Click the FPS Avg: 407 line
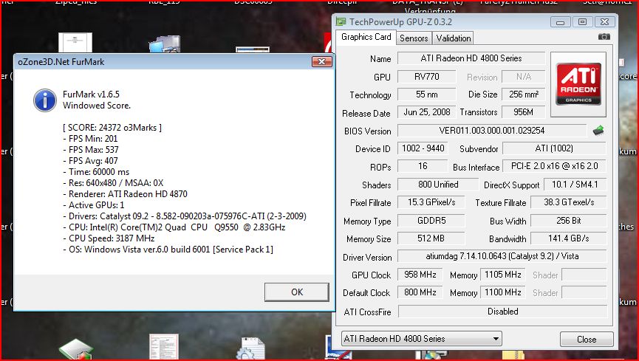The width and height of the screenshot is (639, 361). 90,160
